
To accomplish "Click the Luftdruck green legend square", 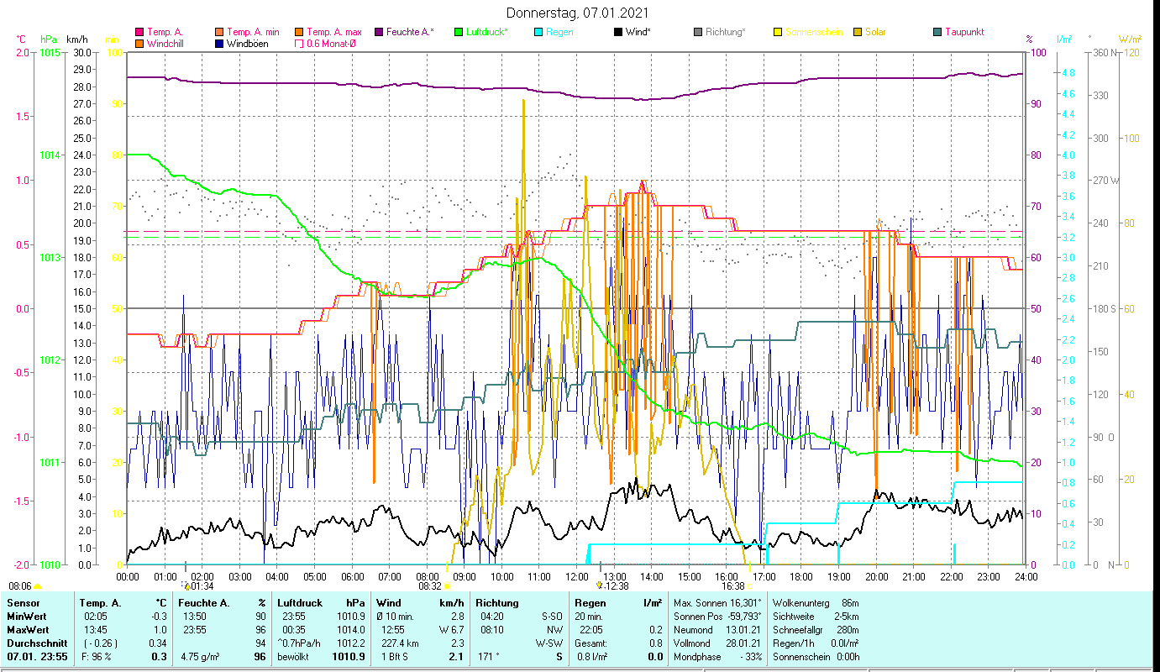I will (x=459, y=33).
